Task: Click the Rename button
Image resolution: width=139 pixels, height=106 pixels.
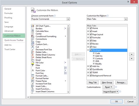Action: pos(121,82)
